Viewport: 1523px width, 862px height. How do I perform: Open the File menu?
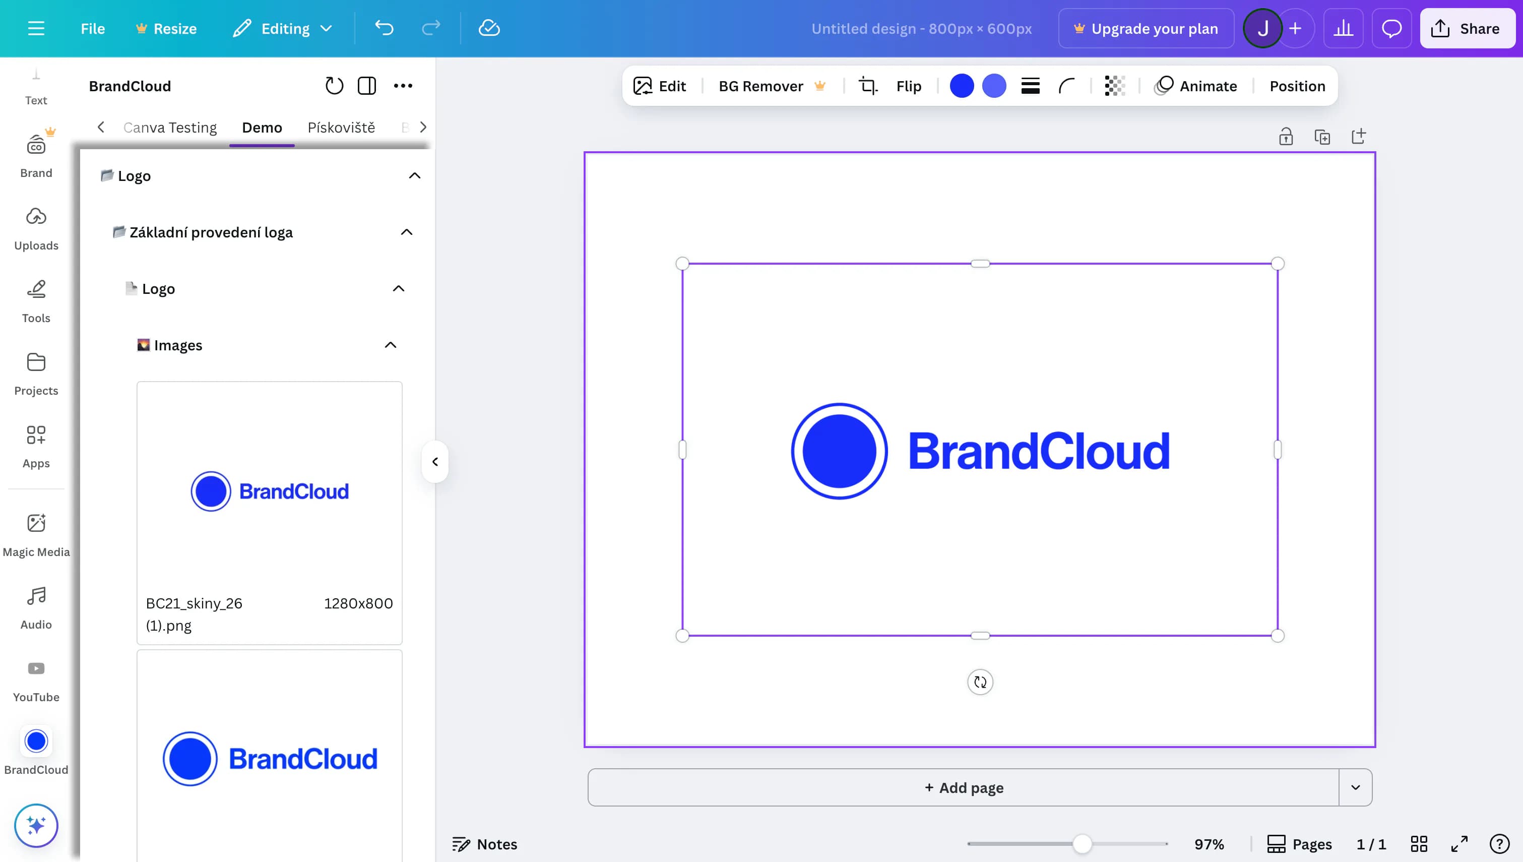[92, 28]
